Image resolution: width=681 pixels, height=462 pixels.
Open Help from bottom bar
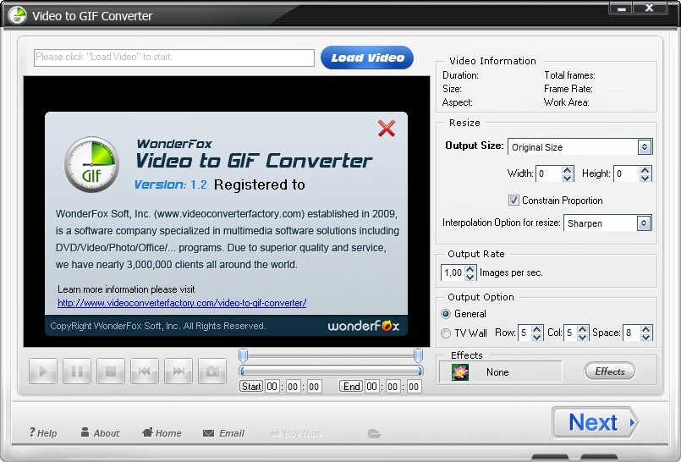43,433
